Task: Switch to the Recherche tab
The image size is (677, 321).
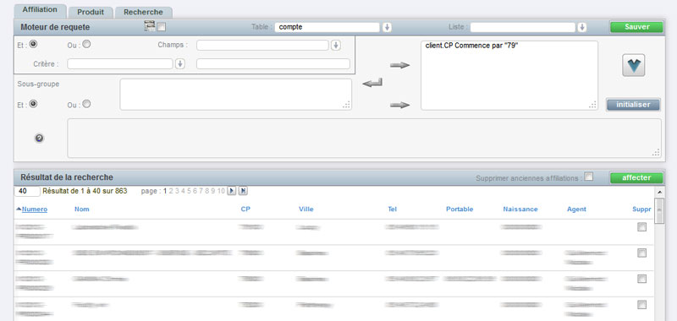Action: [x=143, y=12]
